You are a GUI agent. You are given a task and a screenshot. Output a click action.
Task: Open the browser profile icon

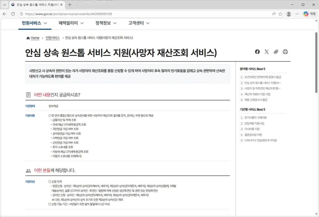tap(288, 14)
